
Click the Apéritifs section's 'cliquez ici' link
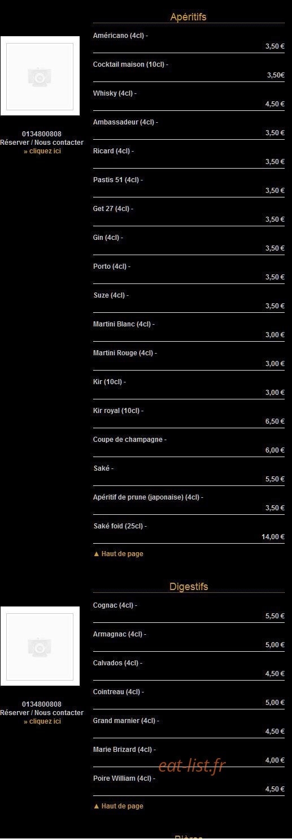pyautogui.click(x=42, y=151)
